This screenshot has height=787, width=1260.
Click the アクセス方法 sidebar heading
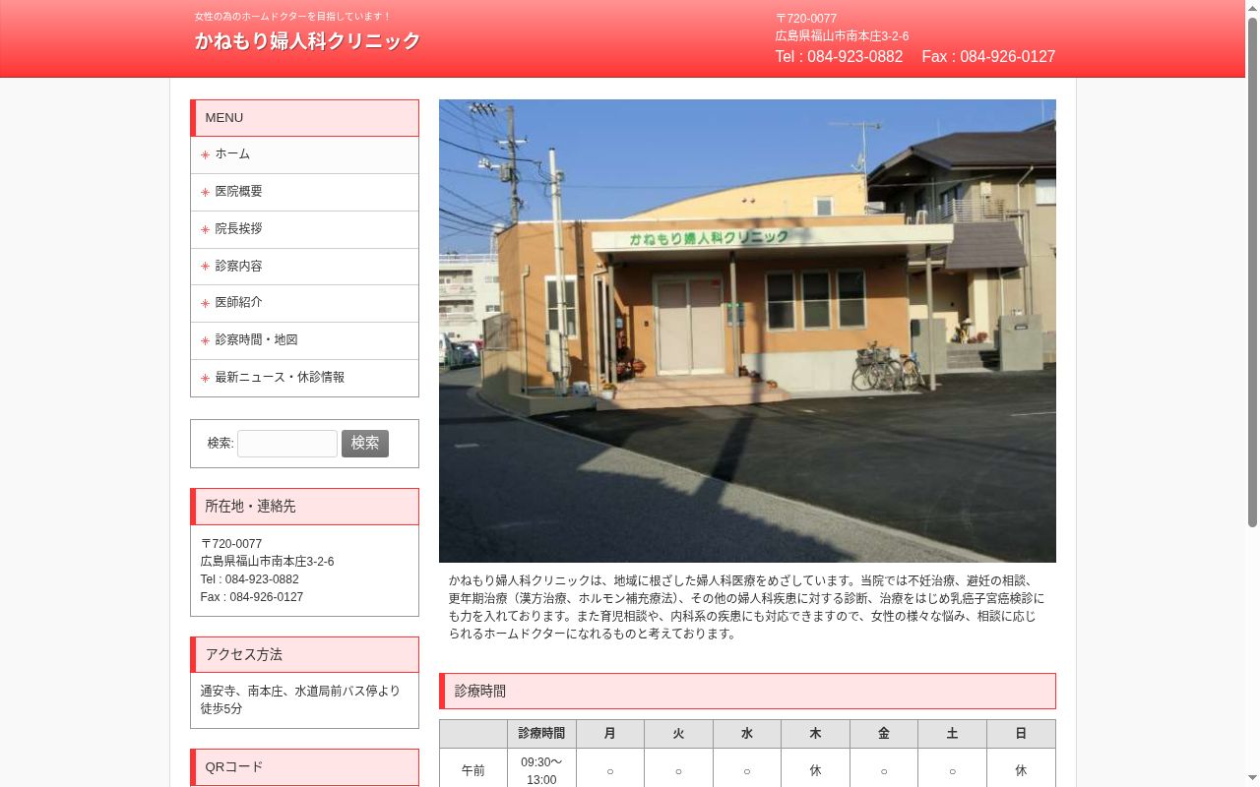point(304,655)
